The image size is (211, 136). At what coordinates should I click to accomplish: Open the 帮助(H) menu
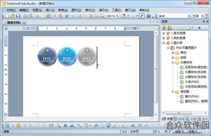tap(145, 10)
